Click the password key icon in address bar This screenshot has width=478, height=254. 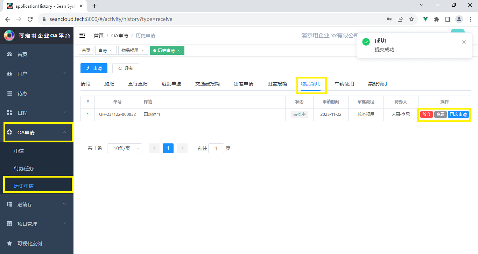[389, 19]
